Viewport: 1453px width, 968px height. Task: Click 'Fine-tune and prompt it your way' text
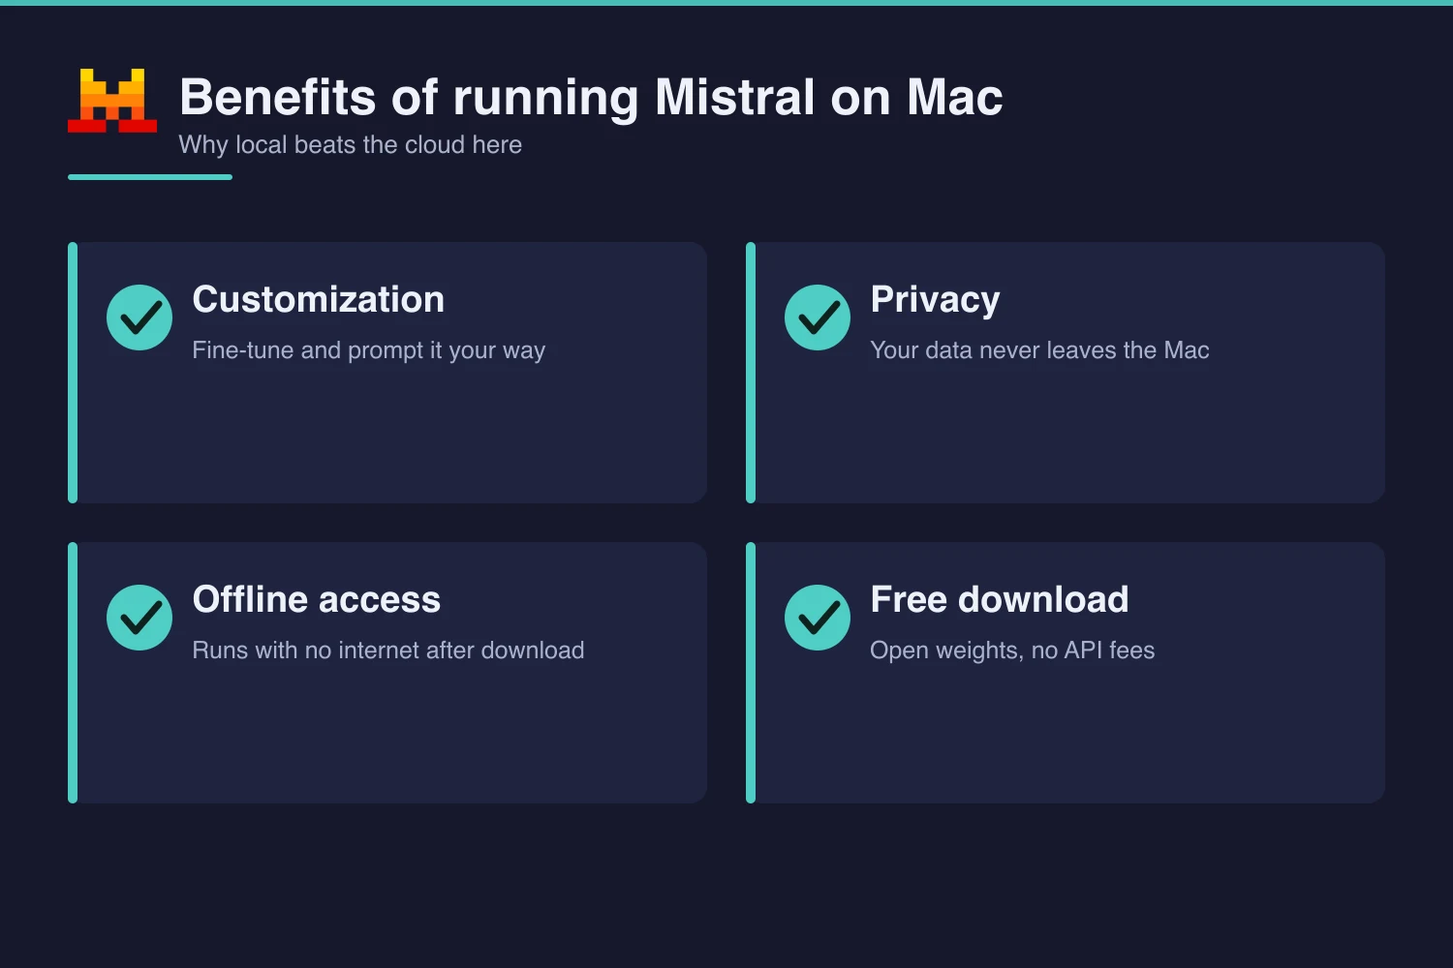coord(369,350)
